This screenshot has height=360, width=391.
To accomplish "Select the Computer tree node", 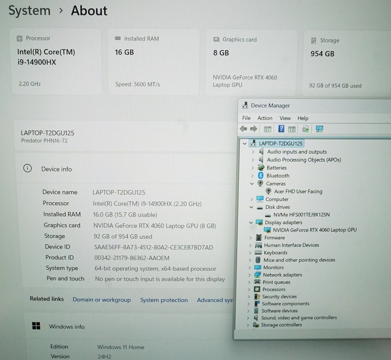I will pos(277,199).
